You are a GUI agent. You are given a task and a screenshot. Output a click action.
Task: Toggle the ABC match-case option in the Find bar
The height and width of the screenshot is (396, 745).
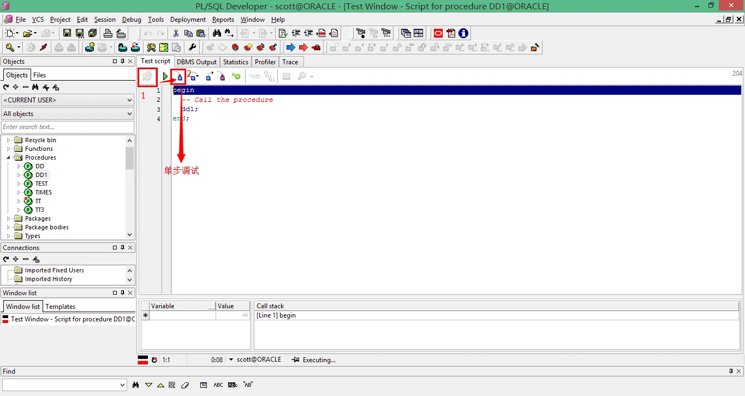218,385
